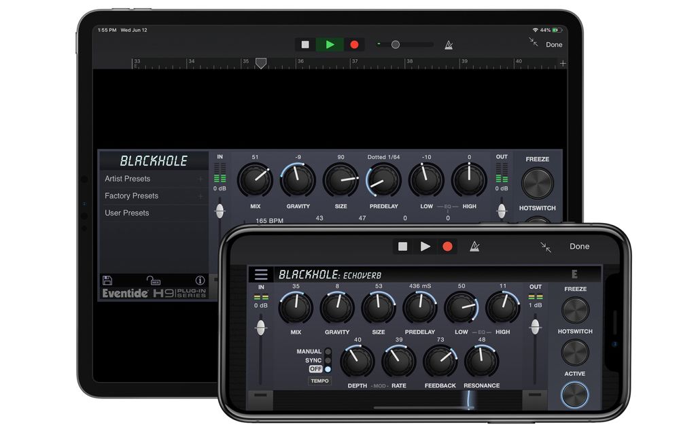Screen dimensions: 698x433
Task: Select the iPhone Mix knob
Action: pos(296,307)
